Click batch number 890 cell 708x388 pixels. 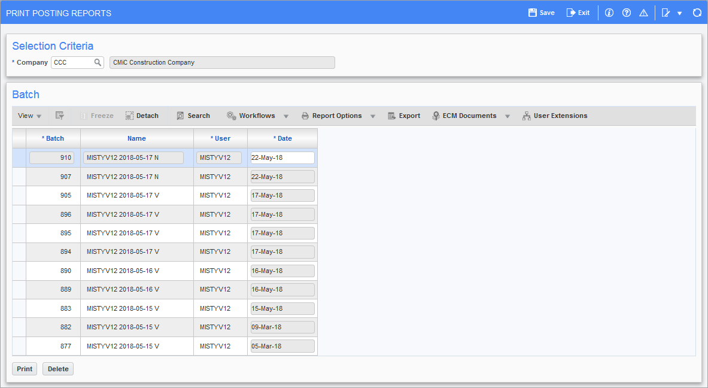tap(53, 271)
